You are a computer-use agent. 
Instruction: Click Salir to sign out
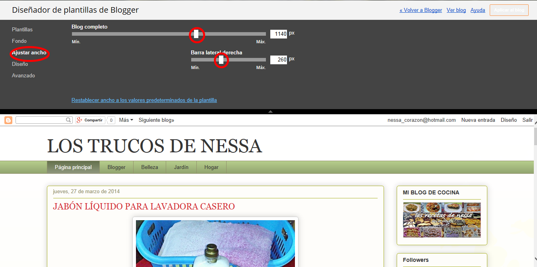(527, 120)
